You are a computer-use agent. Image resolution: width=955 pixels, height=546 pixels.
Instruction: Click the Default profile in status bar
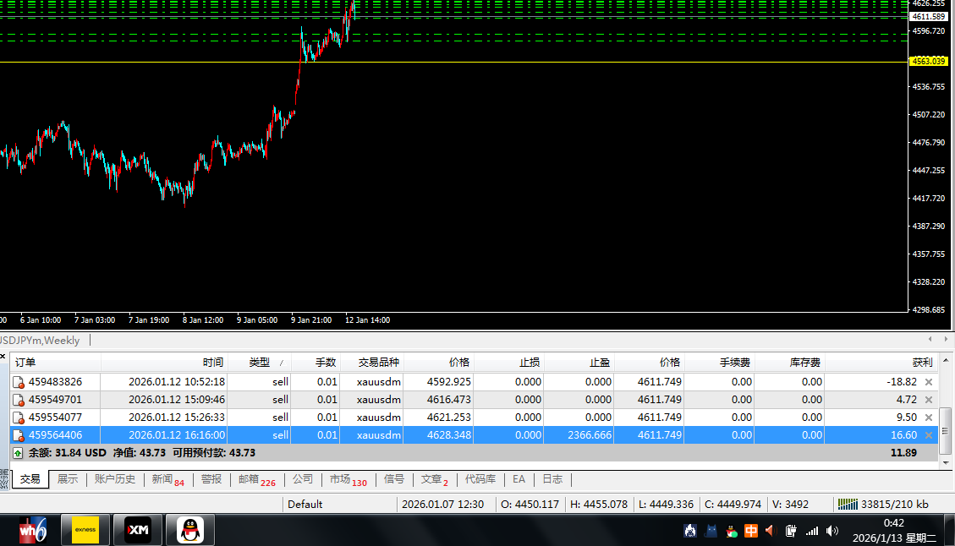point(305,505)
